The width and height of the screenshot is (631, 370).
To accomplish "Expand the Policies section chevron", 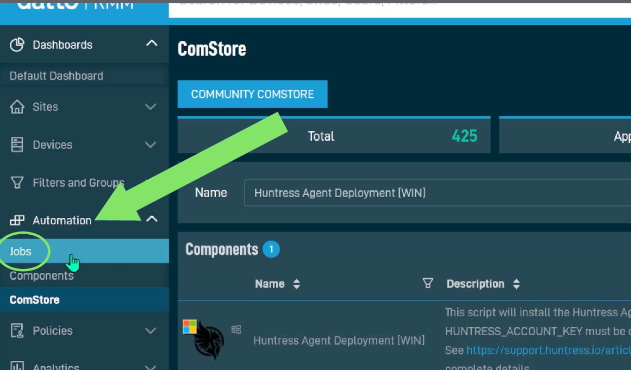I will [x=151, y=330].
